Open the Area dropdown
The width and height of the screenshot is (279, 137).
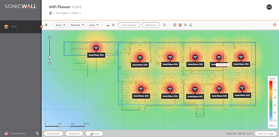[94, 25]
